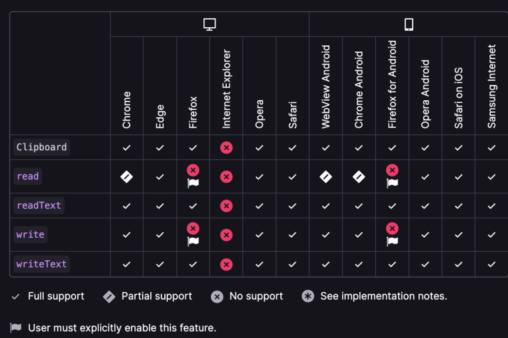This screenshot has height=338, width=508.
Task: Click the Samsung Internet column header
Action: pos(491,86)
